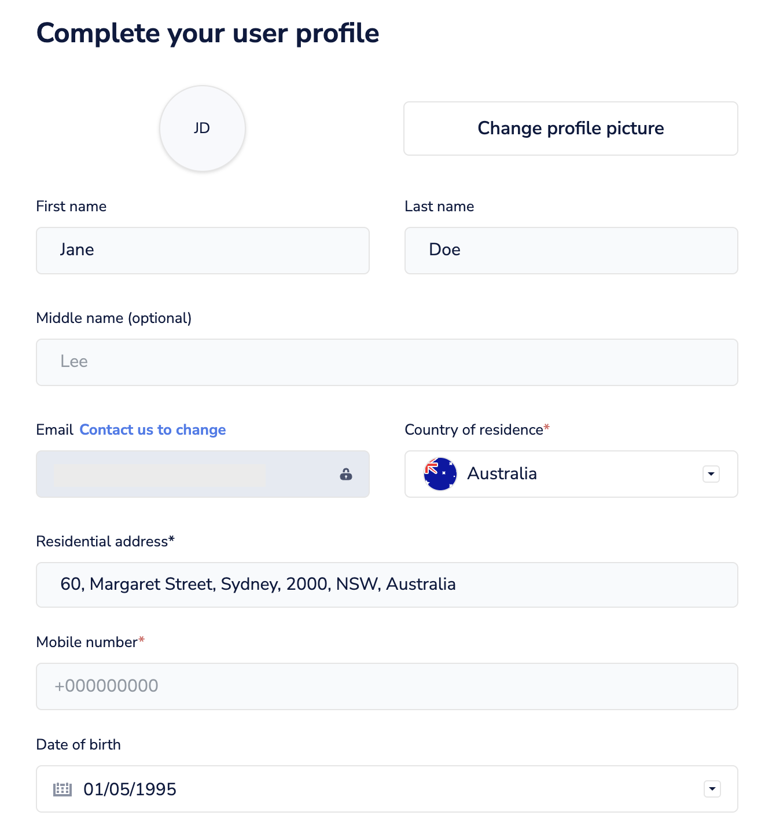
Task: Click the Complete your user profile heading
Action: (x=208, y=33)
